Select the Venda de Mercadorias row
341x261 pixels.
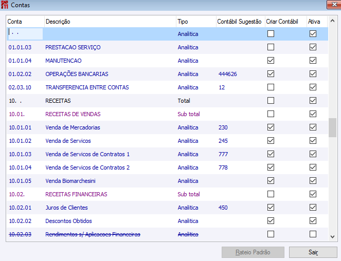coord(167,127)
